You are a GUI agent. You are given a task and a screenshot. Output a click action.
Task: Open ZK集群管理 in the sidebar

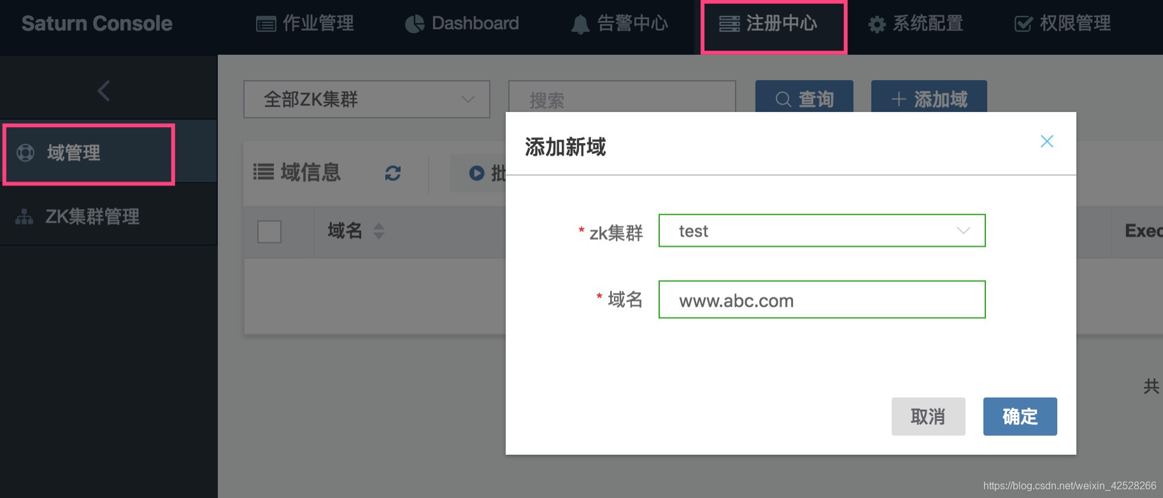[x=108, y=216]
